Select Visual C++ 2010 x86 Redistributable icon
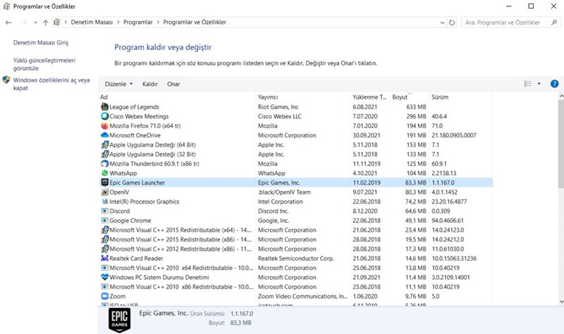This screenshot has width=564, height=334. (104, 287)
